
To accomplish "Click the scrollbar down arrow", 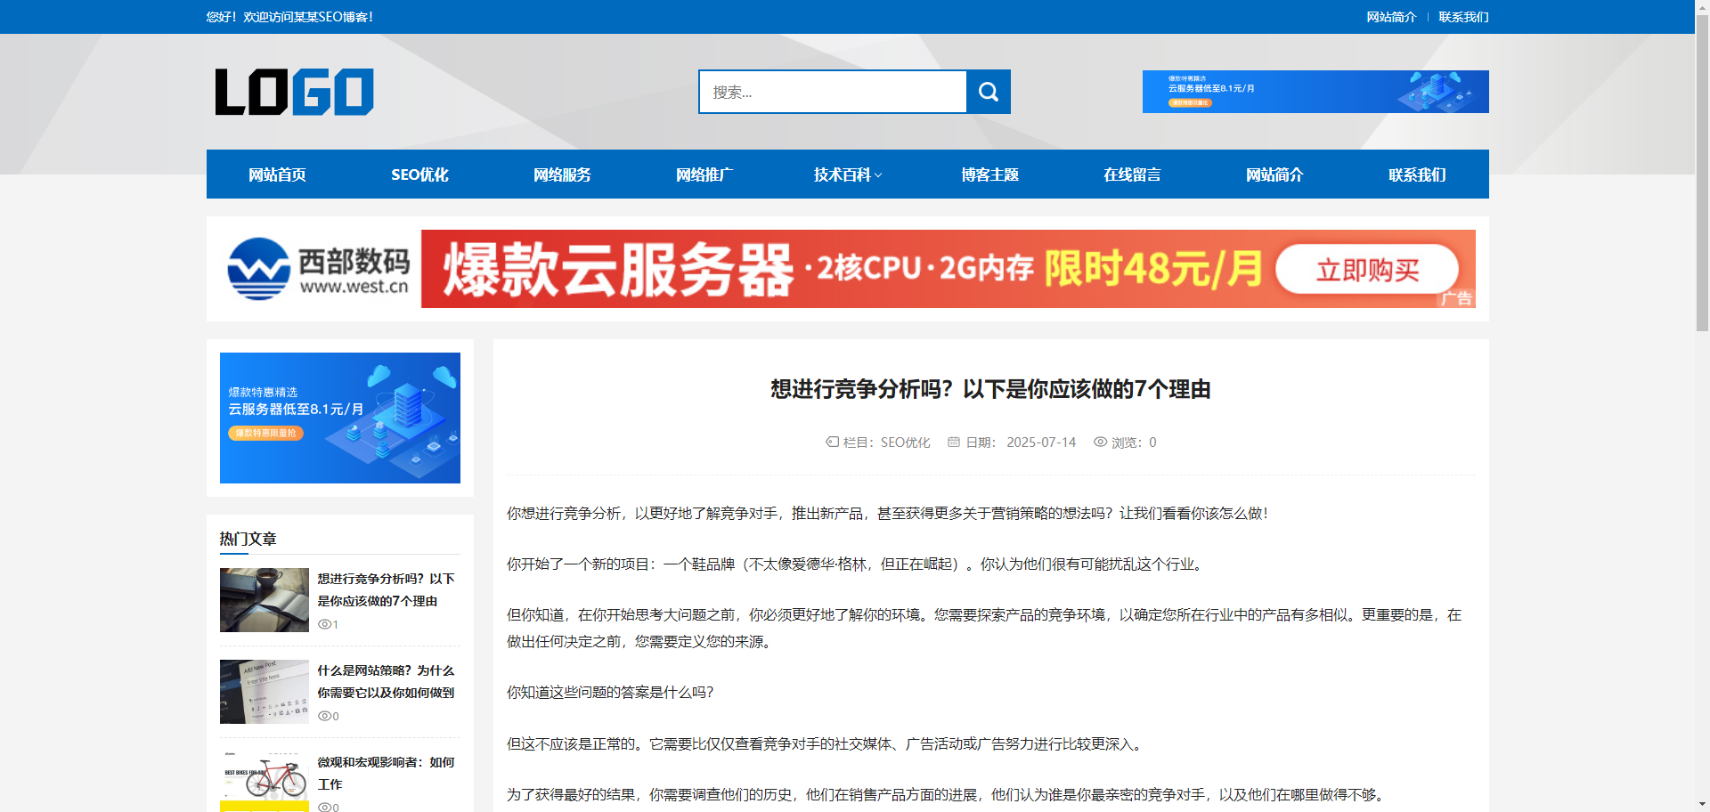I will [x=1702, y=805].
